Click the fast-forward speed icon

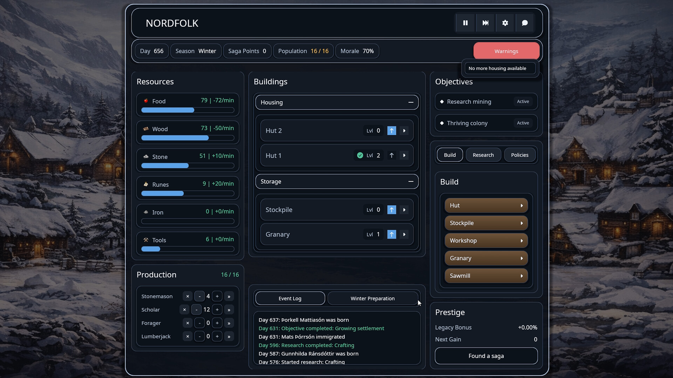(x=485, y=23)
